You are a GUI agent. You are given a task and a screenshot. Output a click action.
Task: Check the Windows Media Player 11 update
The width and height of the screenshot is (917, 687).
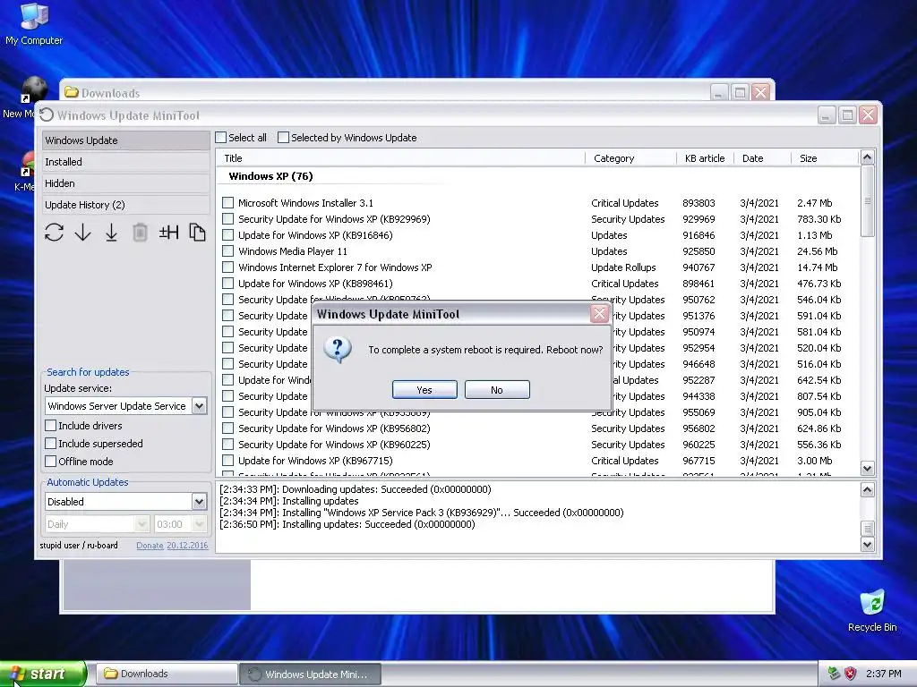pos(228,251)
